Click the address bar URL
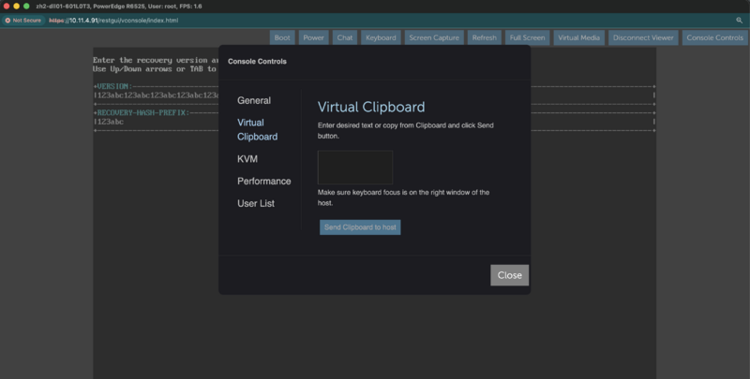The width and height of the screenshot is (750, 379). 113,20
